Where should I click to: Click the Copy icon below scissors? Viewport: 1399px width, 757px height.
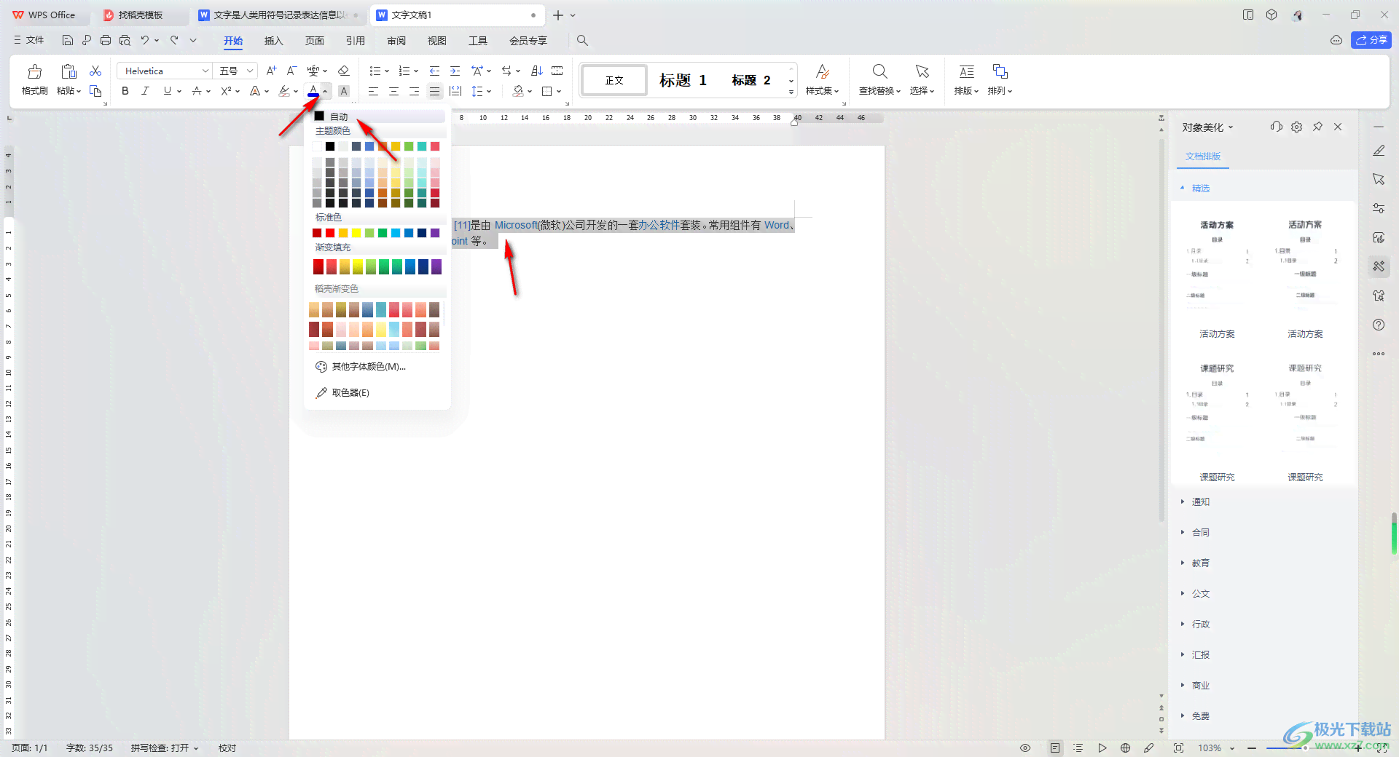[x=95, y=91]
